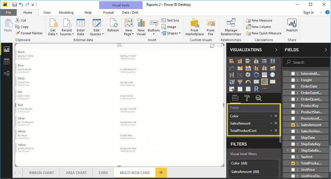
Task: Expand the ShipDateKey hierarchy
Action: (287, 150)
